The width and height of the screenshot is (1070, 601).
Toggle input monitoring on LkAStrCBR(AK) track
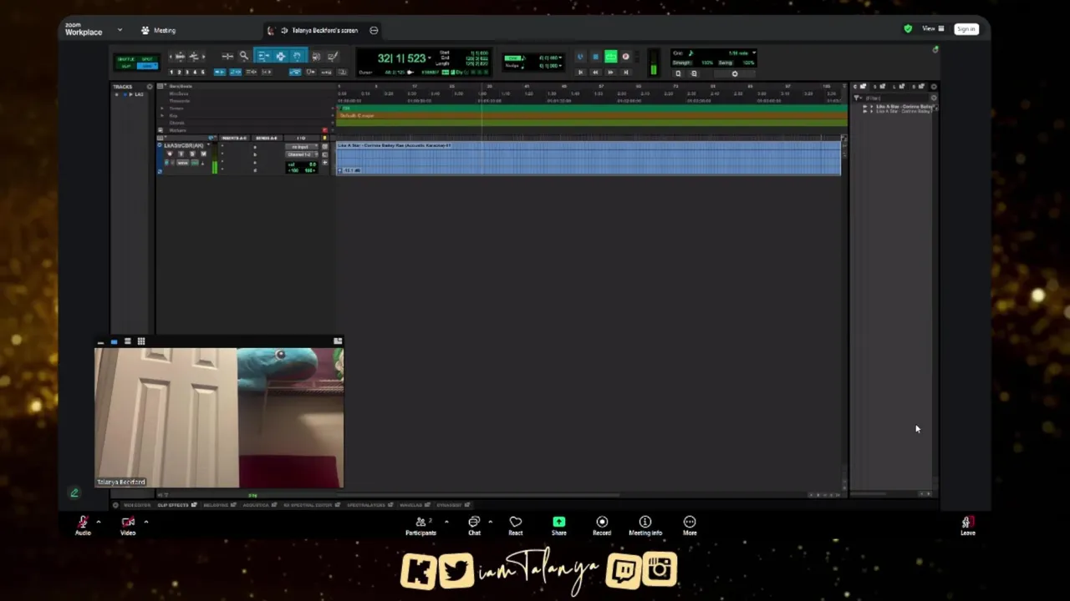[x=181, y=154]
